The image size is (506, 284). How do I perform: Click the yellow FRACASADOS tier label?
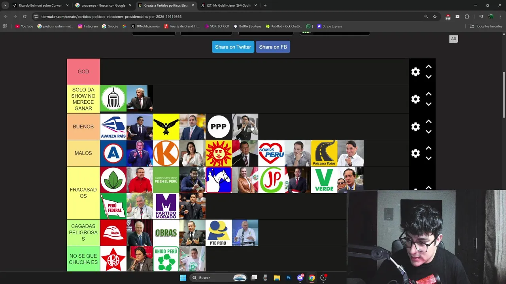pyautogui.click(x=83, y=193)
